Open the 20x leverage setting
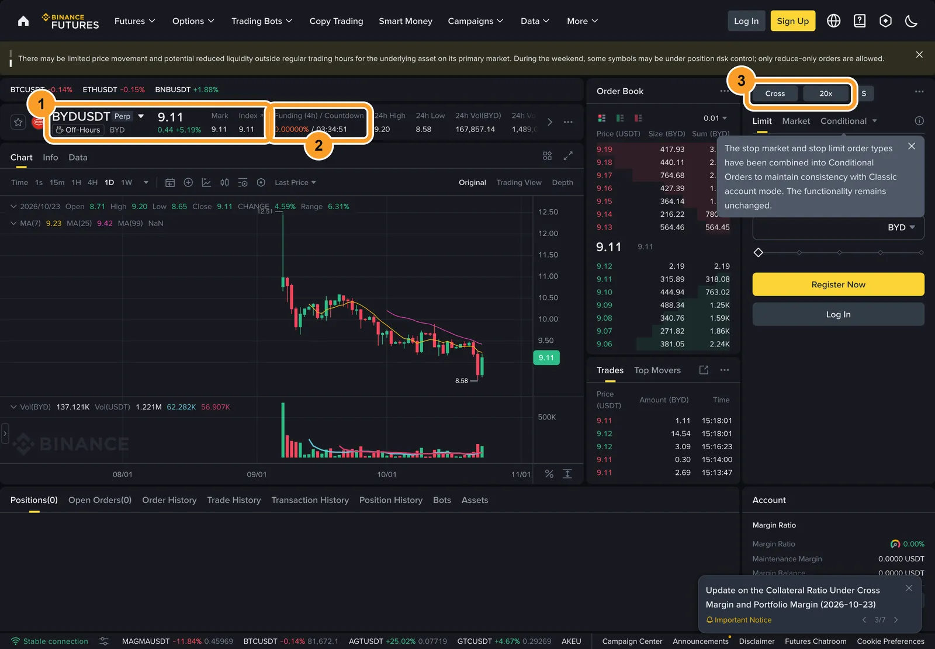The width and height of the screenshot is (935, 649). pos(826,93)
